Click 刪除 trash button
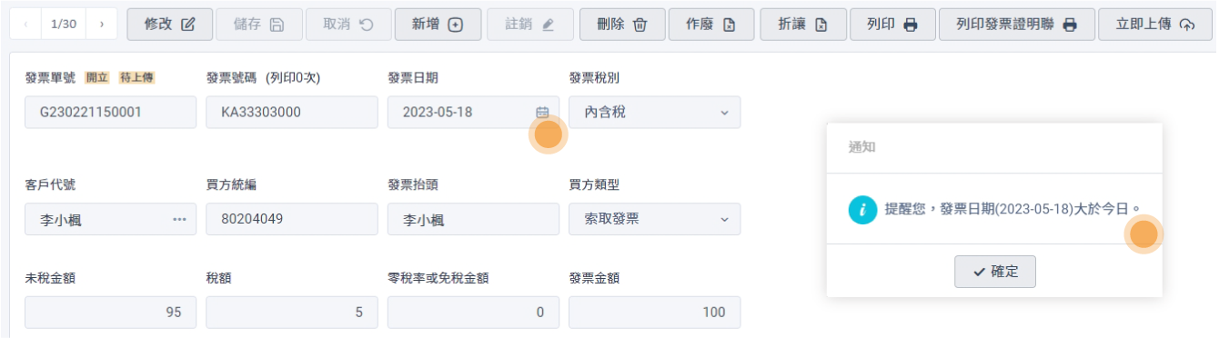This screenshot has width=1219, height=338. pos(622,25)
